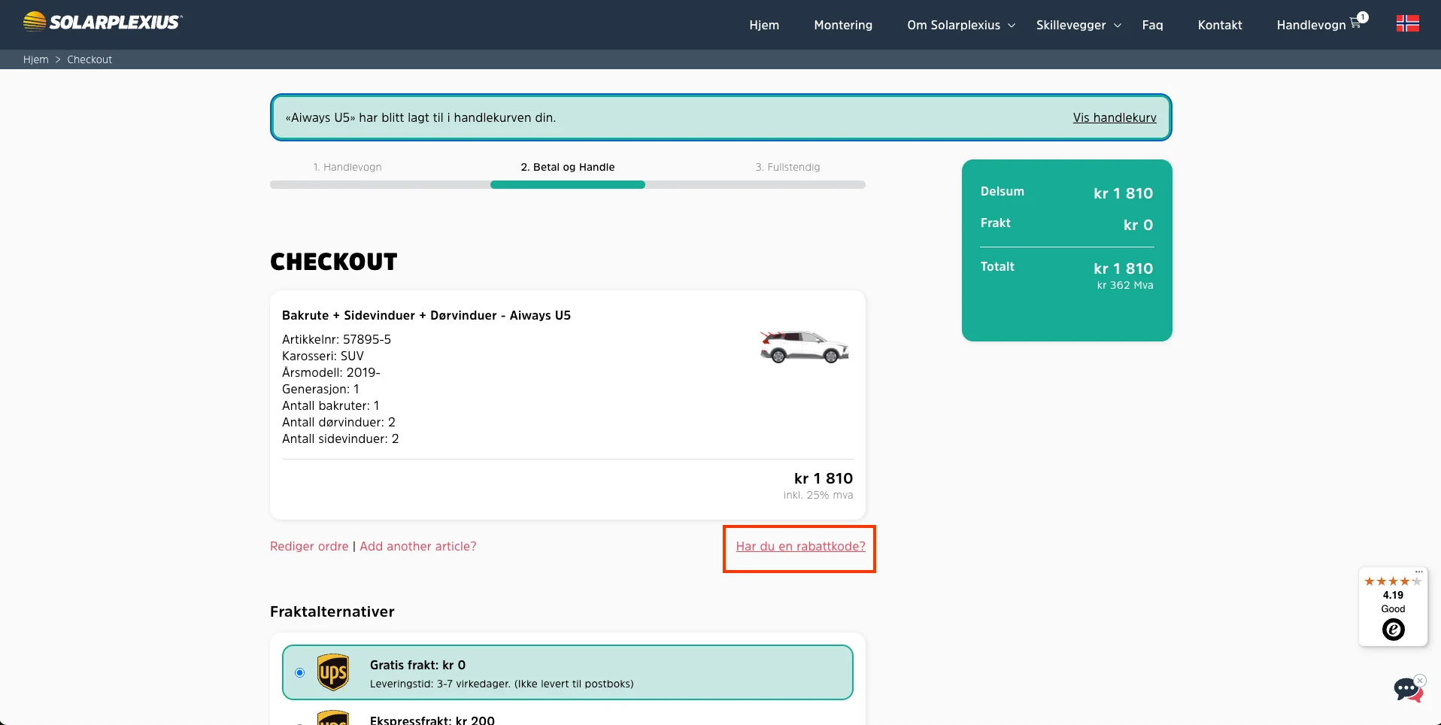This screenshot has height=725, width=1441.
Task: Click the product title Bakrute + Sidevinduer + Dørvinduer
Action: (426, 315)
